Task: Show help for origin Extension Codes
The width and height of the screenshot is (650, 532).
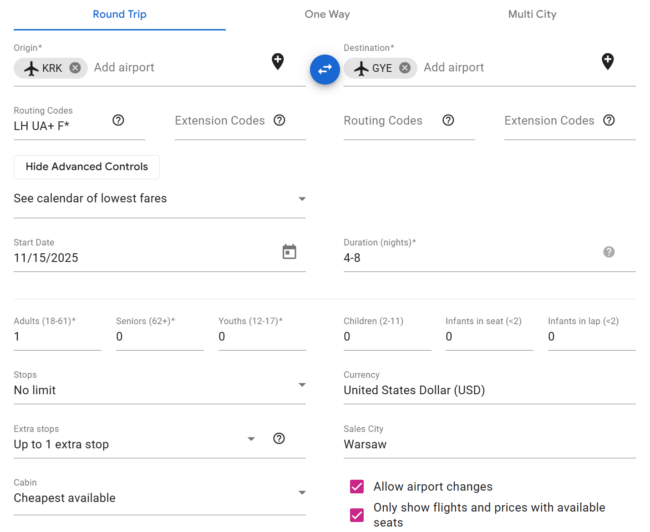Action: coord(279,120)
